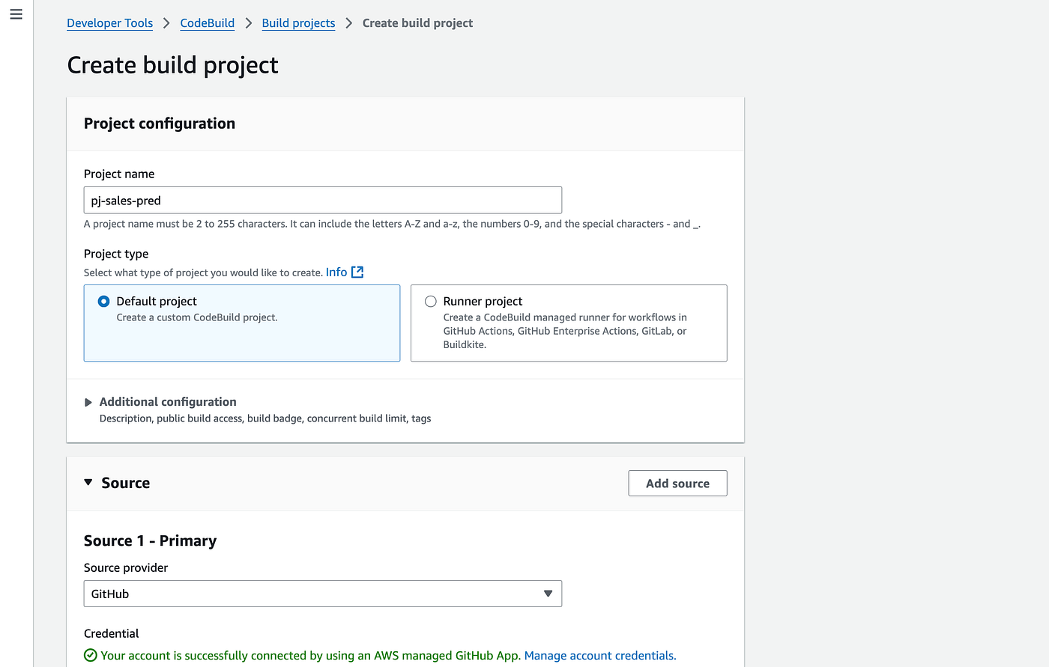The height and width of the screenshot is (667, 1049).
Task: Click the Default project card description
Action: coord(197,317)
